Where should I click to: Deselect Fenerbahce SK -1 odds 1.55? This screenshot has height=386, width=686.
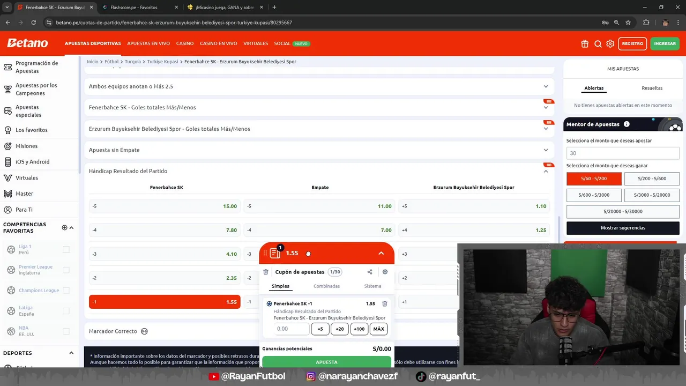click(165, 302)
